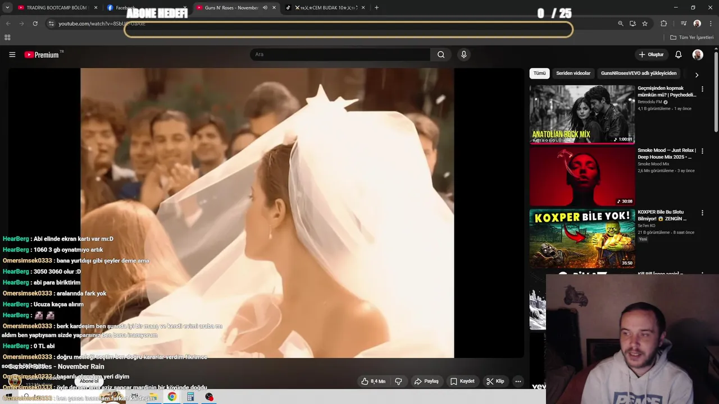The width and height of the screenshot is (719, 404).
Task: Open Smoke Mood Deep House thumbnail
Action: pyautogui.click(x=582, y=177)
